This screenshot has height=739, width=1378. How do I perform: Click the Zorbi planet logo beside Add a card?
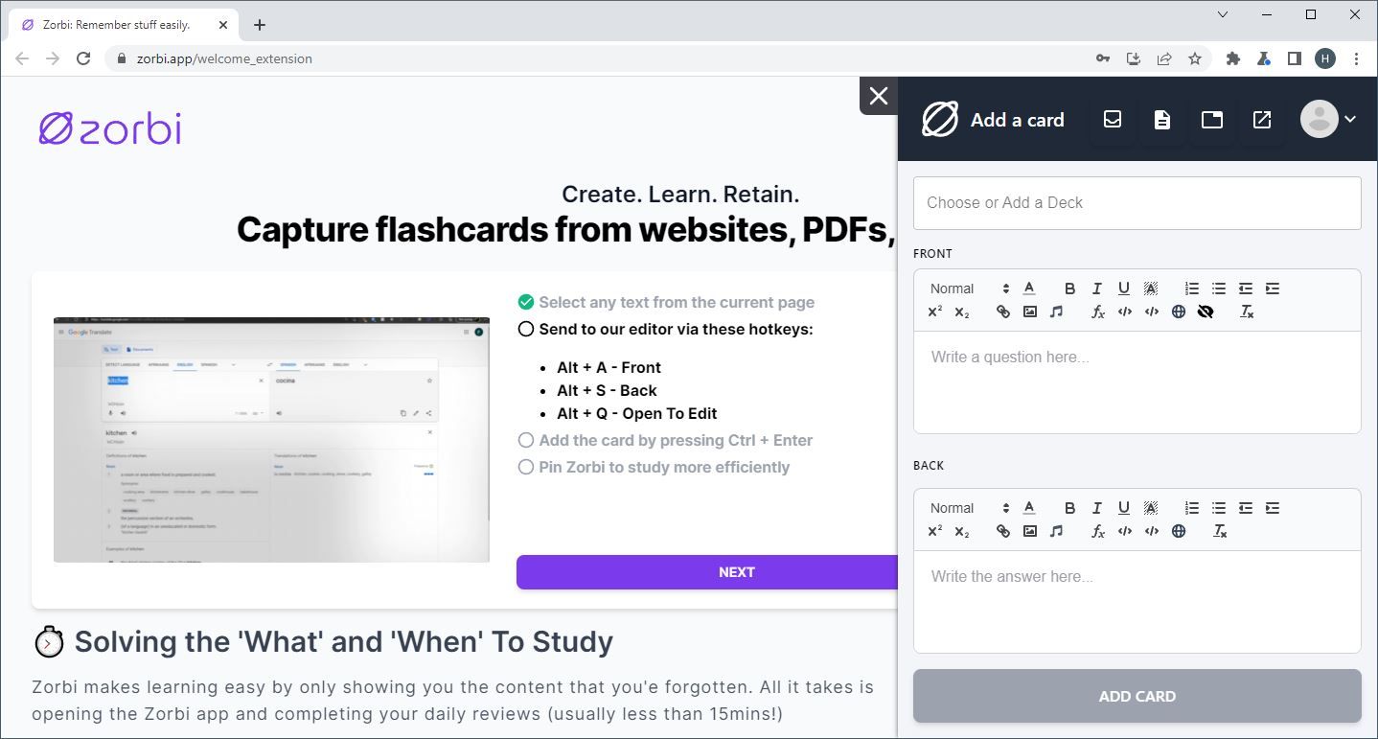(x=940, y=120)
